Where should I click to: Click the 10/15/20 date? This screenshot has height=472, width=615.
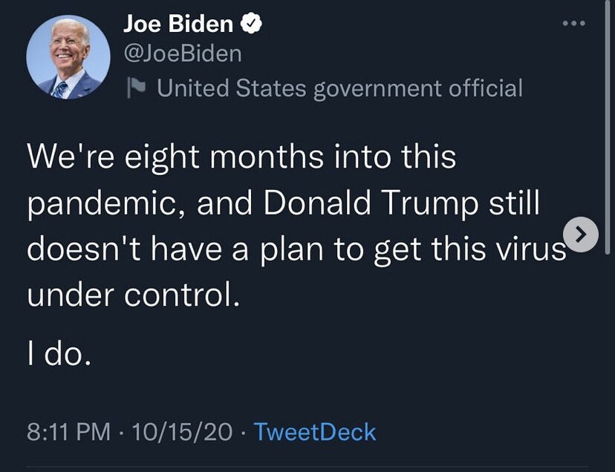point(182,432)
